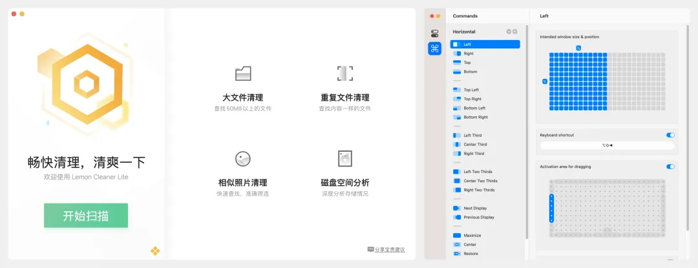Open the similar photo cleanup icon
This screenshot has width=698, height=268.
pos(243,159)
